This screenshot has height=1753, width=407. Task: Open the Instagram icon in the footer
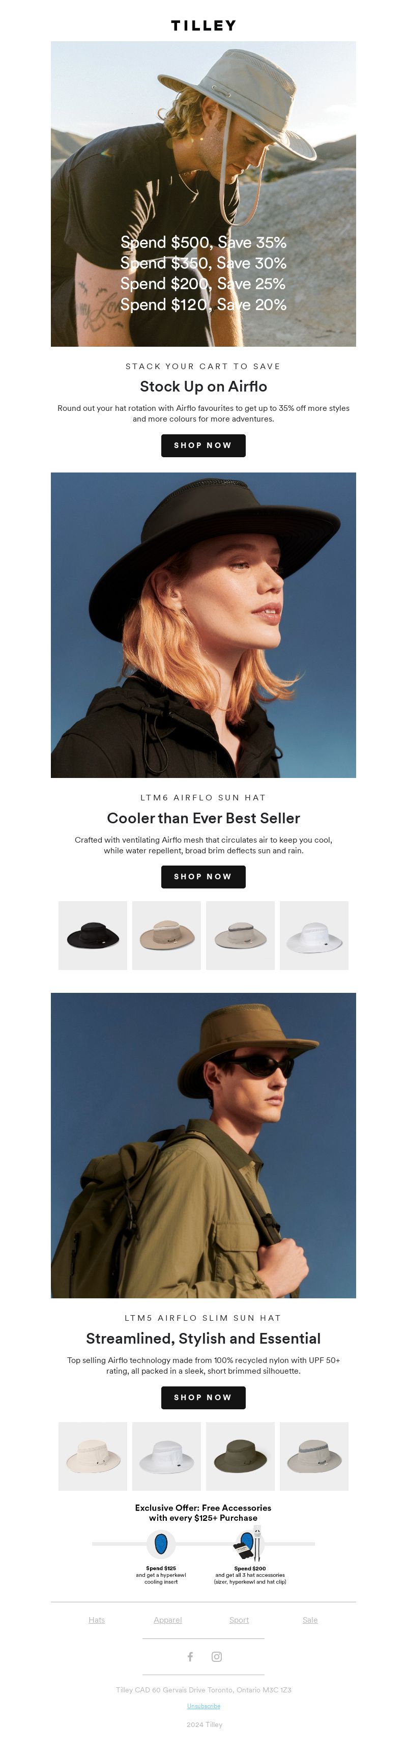click(x=217, y=1656)
